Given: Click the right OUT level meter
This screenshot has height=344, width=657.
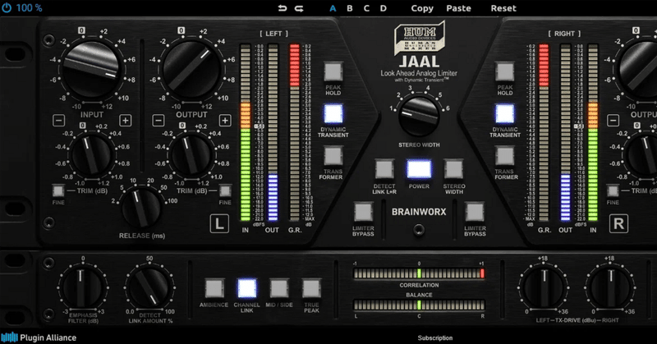Looking at the screenshot, I should [x=565, y=132].
